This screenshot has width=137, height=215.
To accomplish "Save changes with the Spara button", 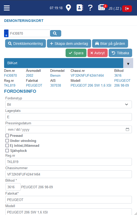I will [76, 53].
